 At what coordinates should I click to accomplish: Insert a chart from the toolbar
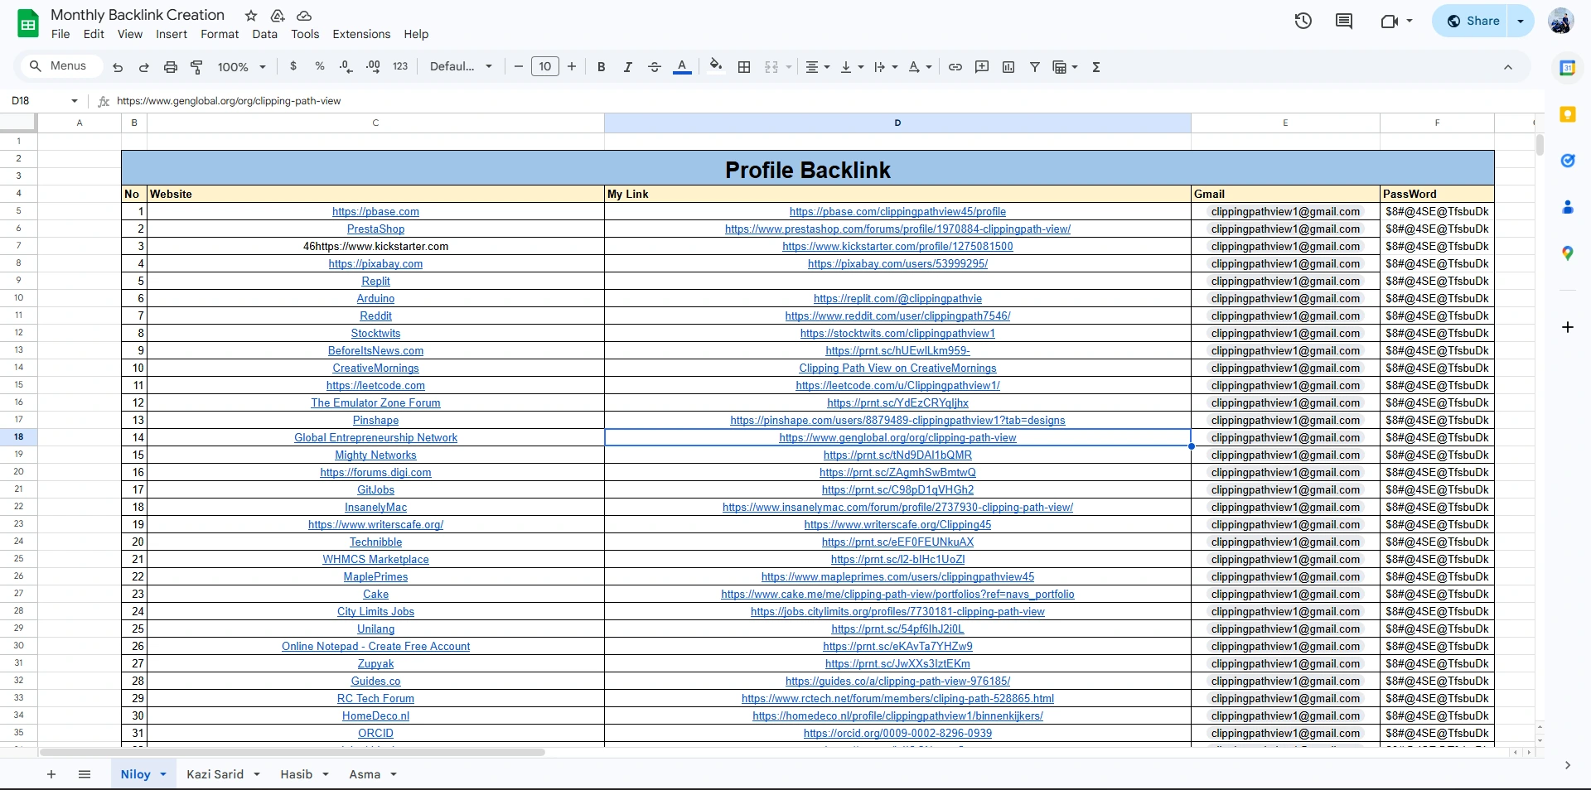tap(1008, 67)
